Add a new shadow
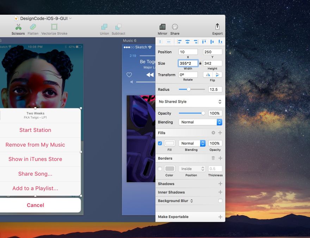310x238 pixels. (220, 184)
